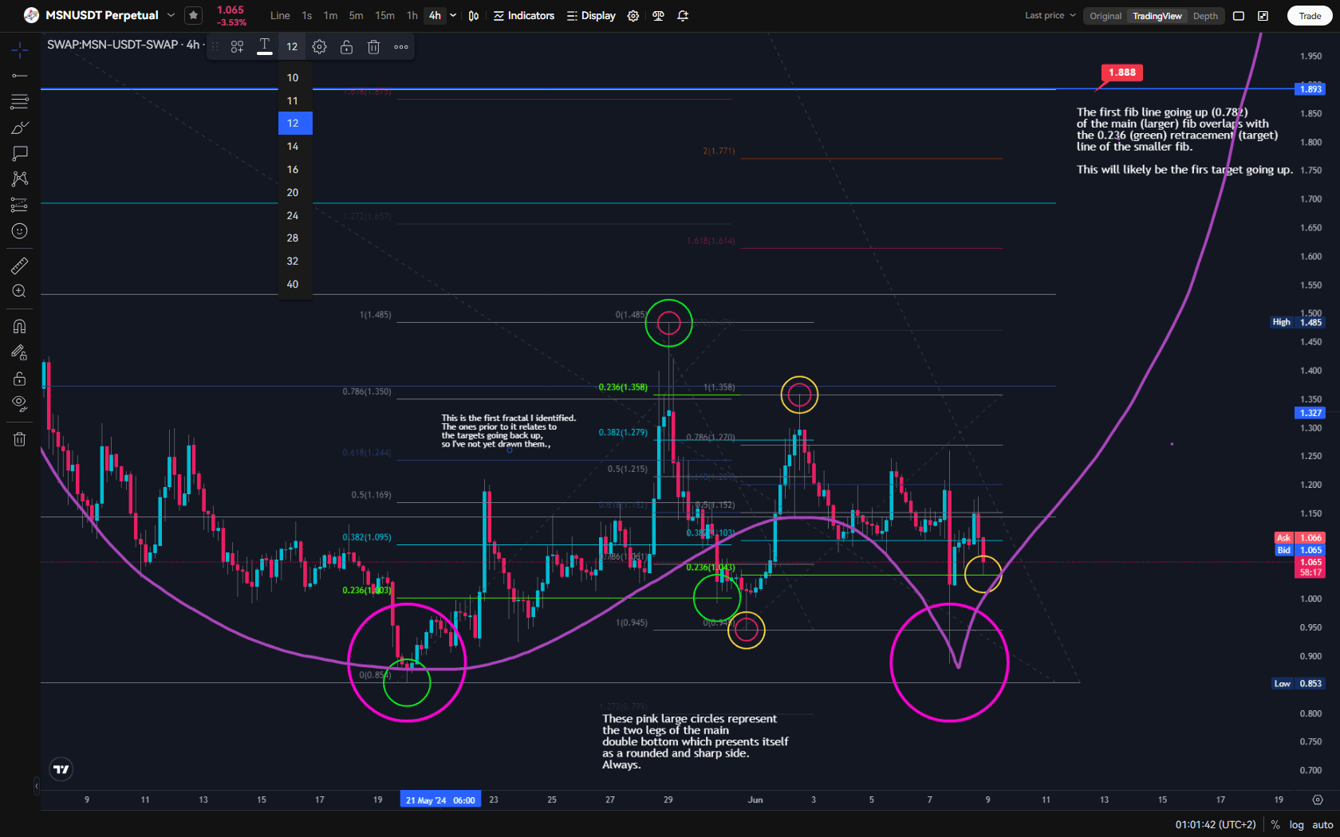
Task: Select the 1h timeframe
Action: 412,15
